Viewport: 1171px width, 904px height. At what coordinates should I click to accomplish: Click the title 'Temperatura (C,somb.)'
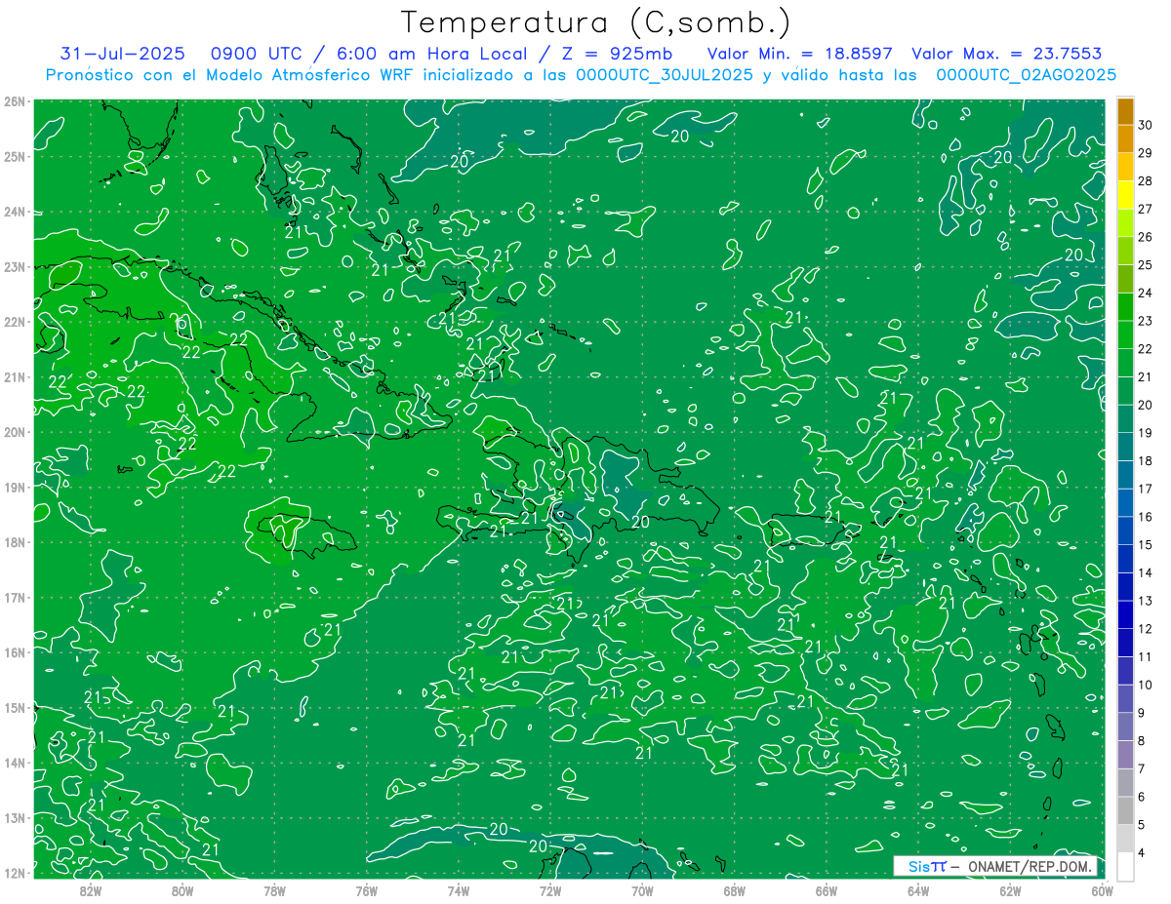pyautogui.click(x=595, y=22)
